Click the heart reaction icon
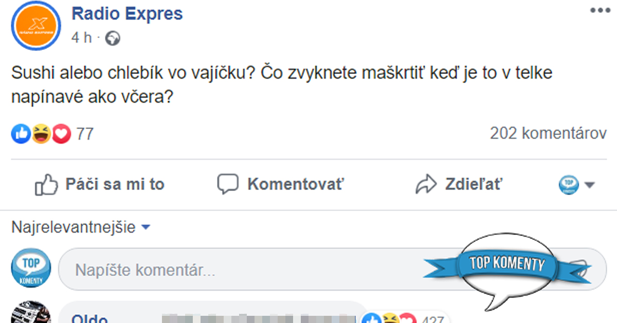This screenshot has height=323, width=617. (x=60, y=134)
